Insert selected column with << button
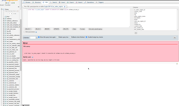The height and width of the screenshot is (106, 179). [x=136, y=33]
